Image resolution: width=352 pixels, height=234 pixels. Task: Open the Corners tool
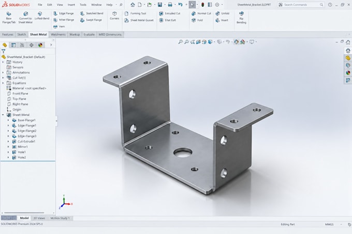click(x=114, y=16)
